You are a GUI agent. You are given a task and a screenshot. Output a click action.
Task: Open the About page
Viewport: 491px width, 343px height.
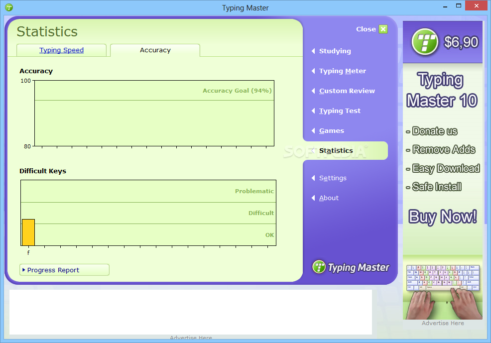pos(329,198)
